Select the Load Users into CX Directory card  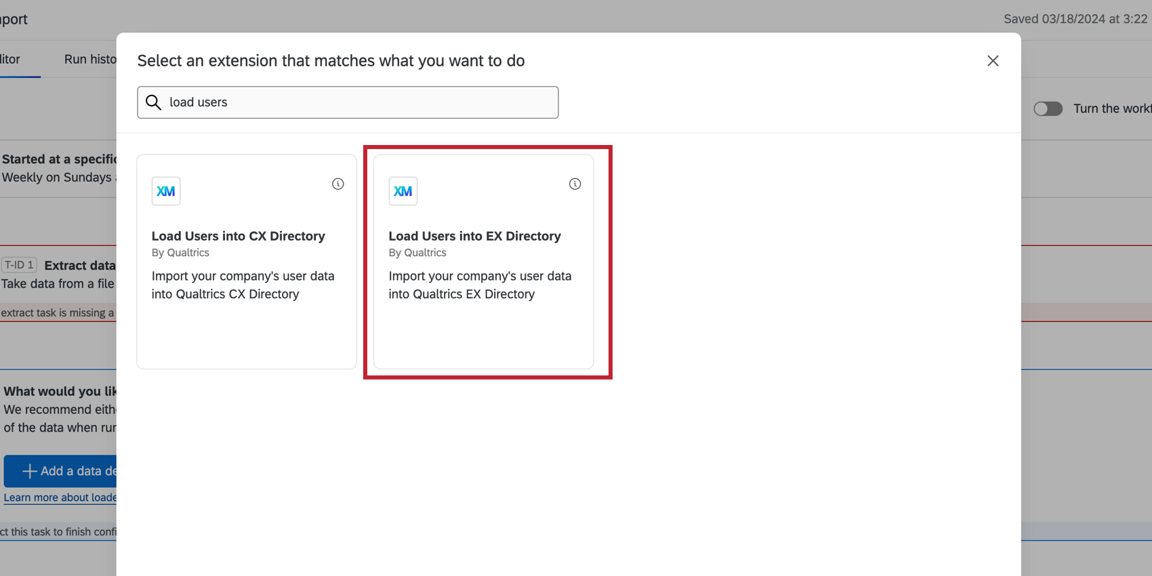click(x=247, y=262)
